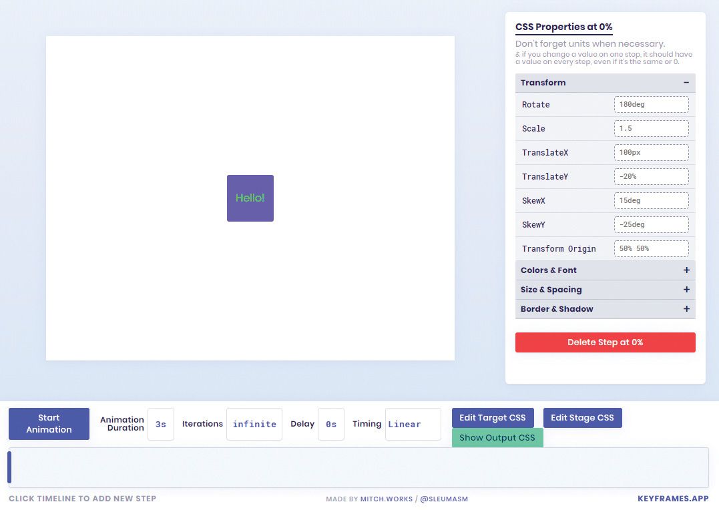Change the Animation Duration of 3s
The width and height of the screenshot is (719, 510).
click(x=160, y=424)
